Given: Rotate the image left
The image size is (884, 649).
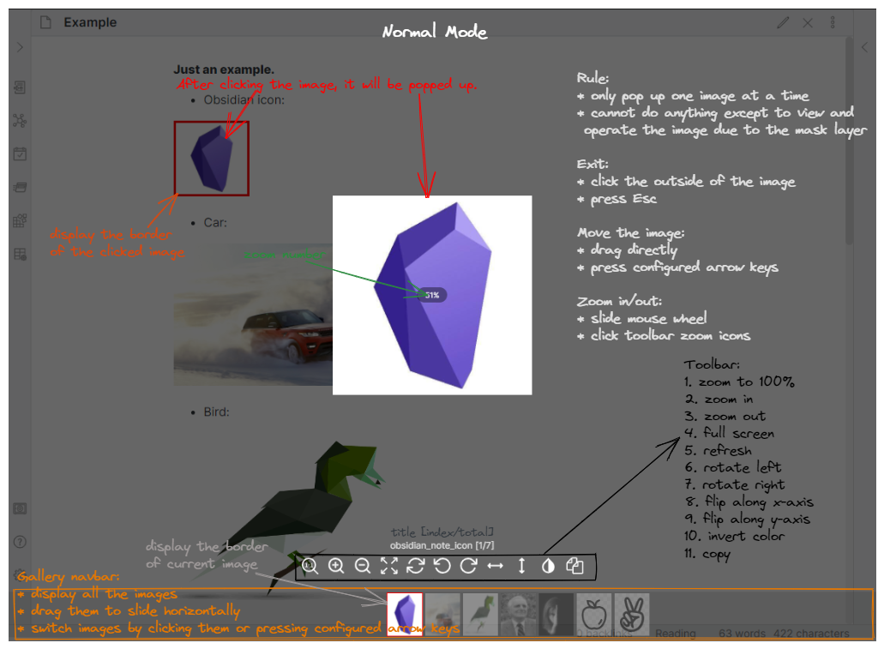Looking at the screenshot, I should [x=442, y=566].
